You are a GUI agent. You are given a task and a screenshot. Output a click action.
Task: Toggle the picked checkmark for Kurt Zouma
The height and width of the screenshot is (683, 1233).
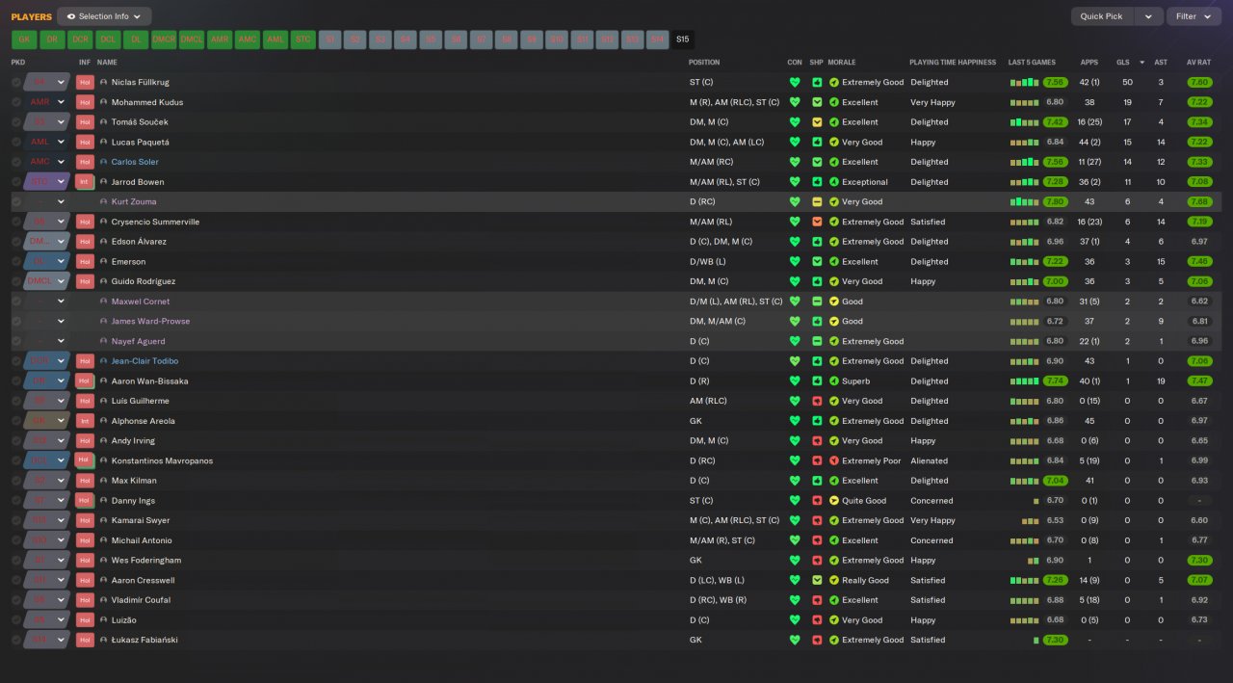(x=16, y=201)
